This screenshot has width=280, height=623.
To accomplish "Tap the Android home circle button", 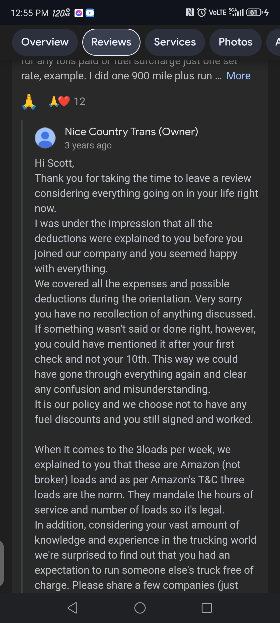I will 140,608.
